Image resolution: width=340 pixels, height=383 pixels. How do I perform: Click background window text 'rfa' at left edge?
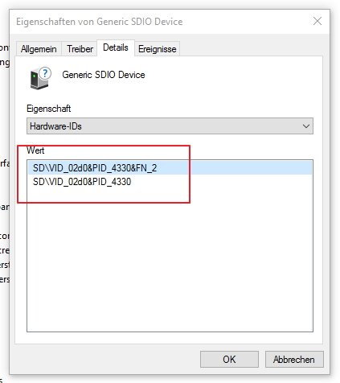[x=5, y=163]
